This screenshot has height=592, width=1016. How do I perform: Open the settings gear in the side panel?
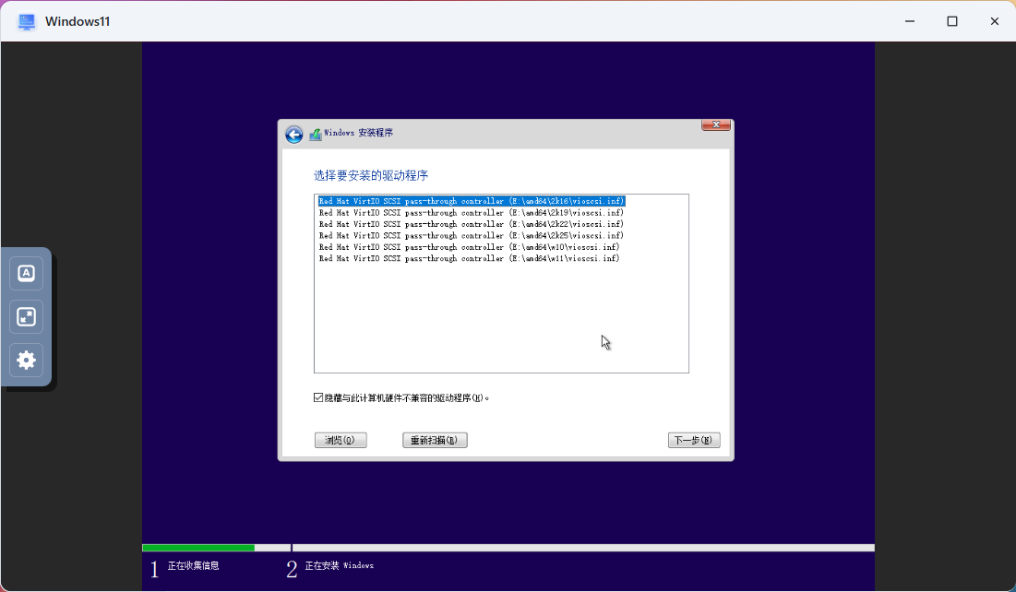[27, 361]
